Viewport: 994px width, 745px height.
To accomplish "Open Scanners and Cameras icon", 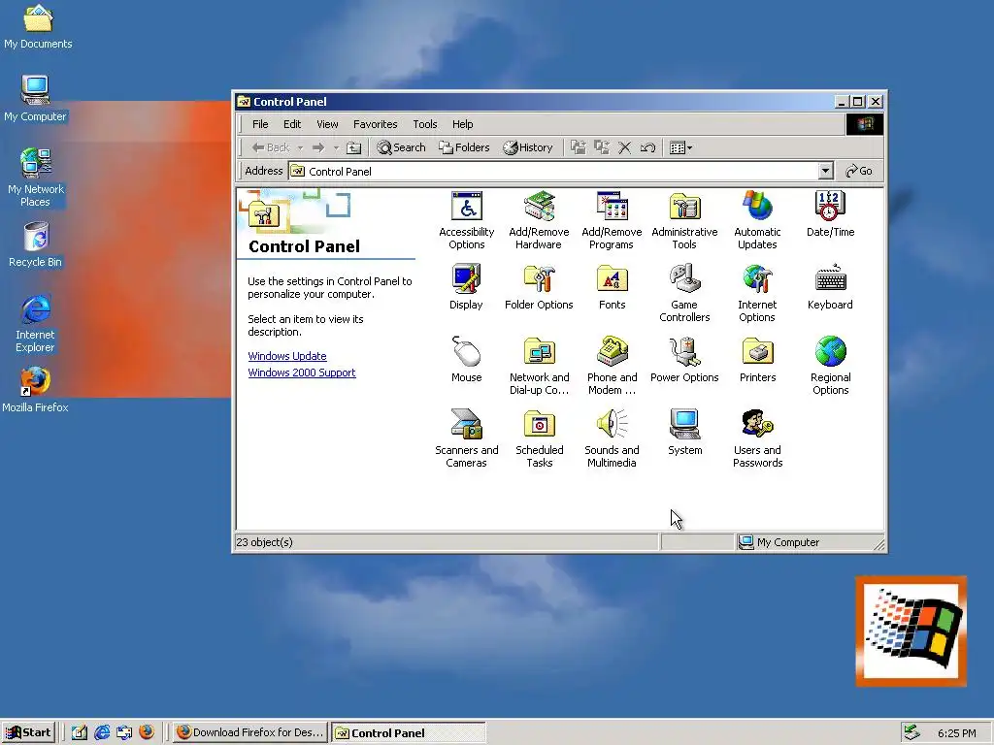I will (x=467, y=438).
